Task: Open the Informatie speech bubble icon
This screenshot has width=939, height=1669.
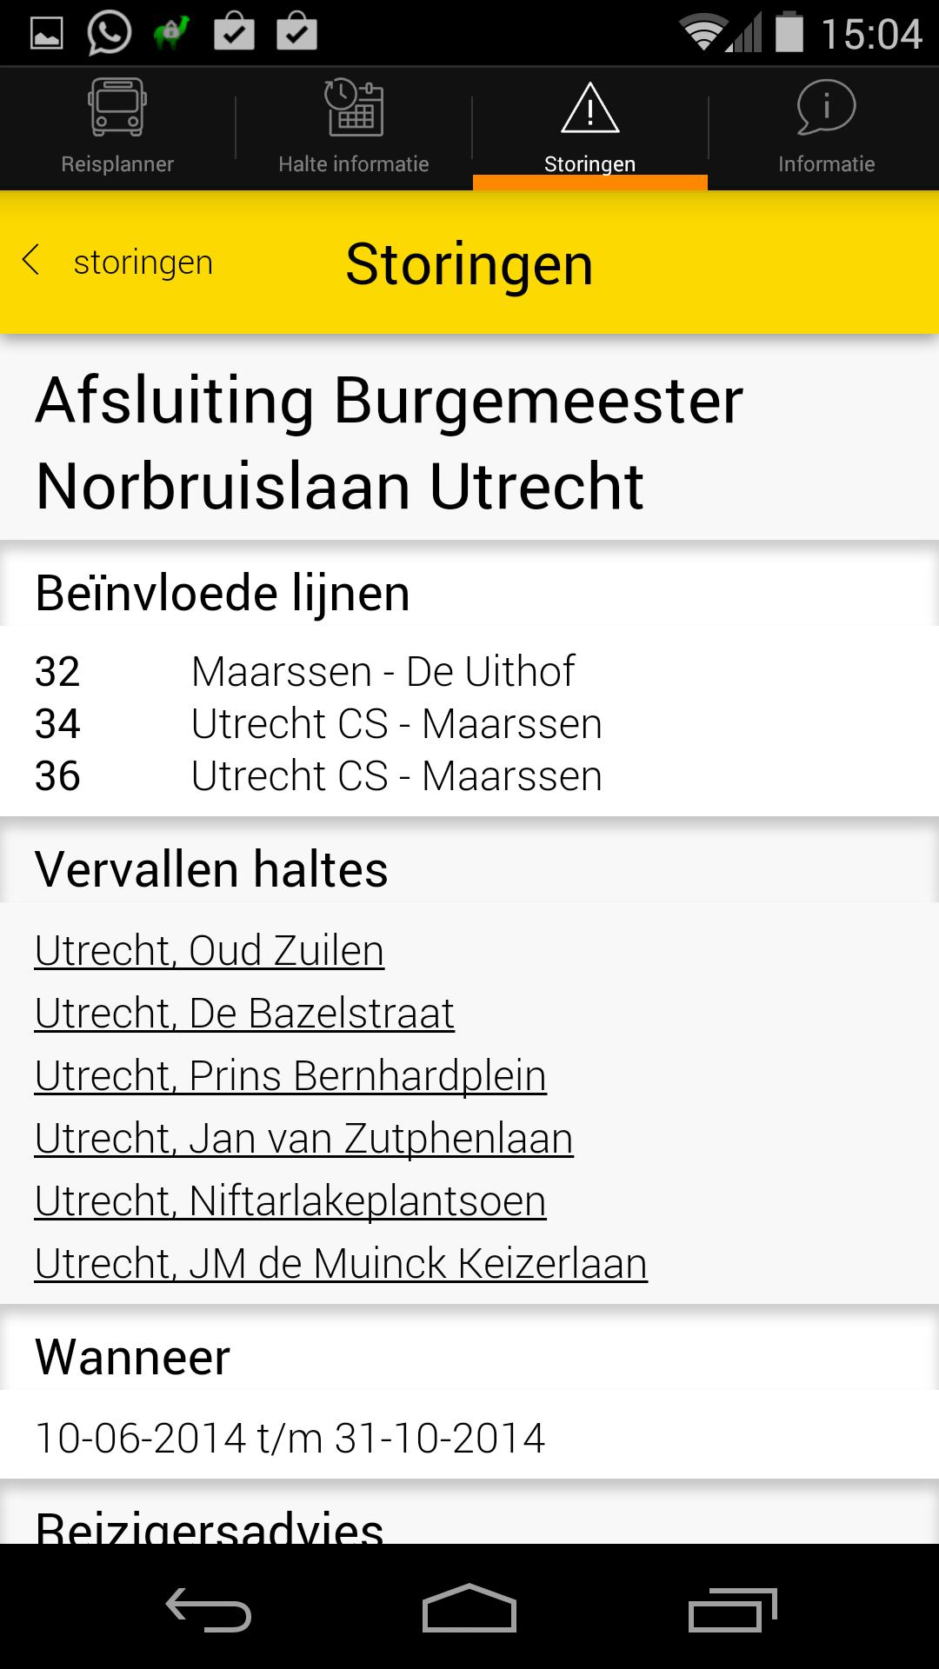Action: click(826, 108)
